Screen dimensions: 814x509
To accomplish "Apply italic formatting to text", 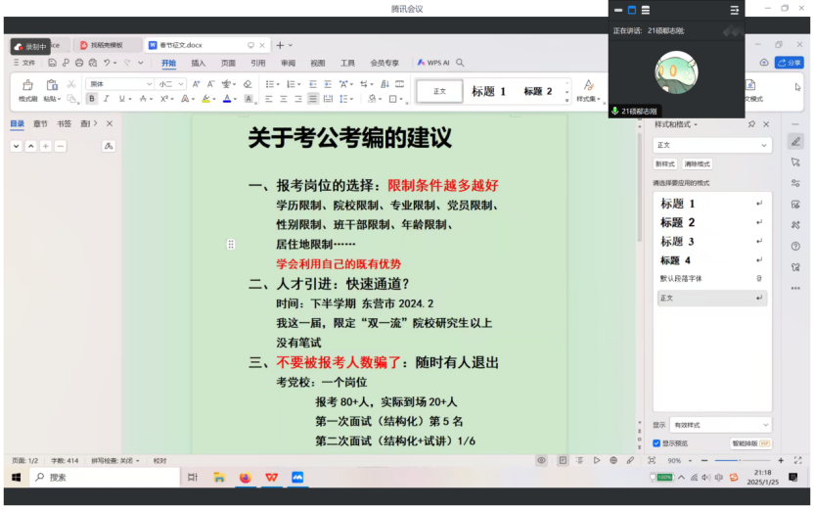I will click(x=107, y=99).
